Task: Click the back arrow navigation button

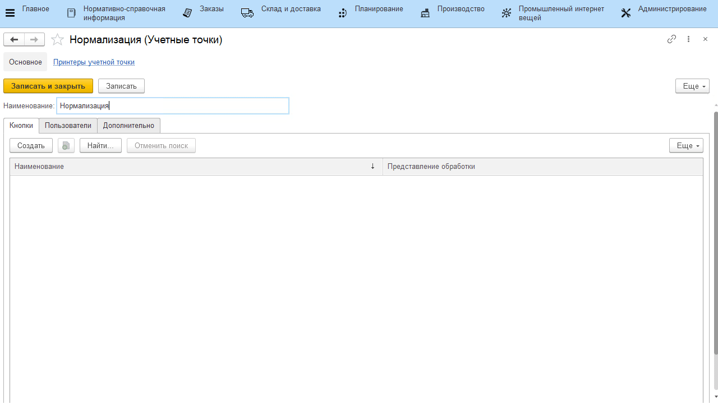Action: (14, 39)
